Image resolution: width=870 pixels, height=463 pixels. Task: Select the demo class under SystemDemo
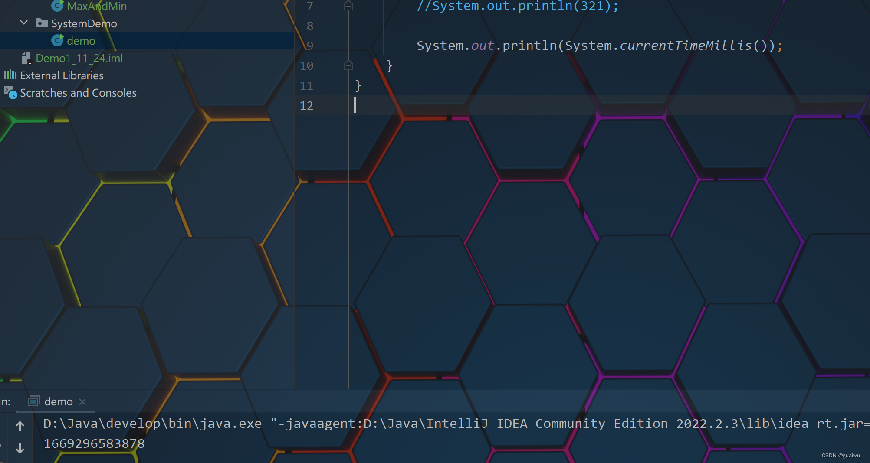click(81, 40)
